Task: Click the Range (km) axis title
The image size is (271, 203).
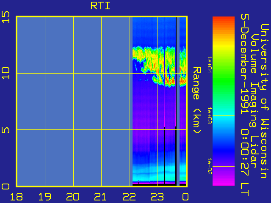Action: (197, 101)
